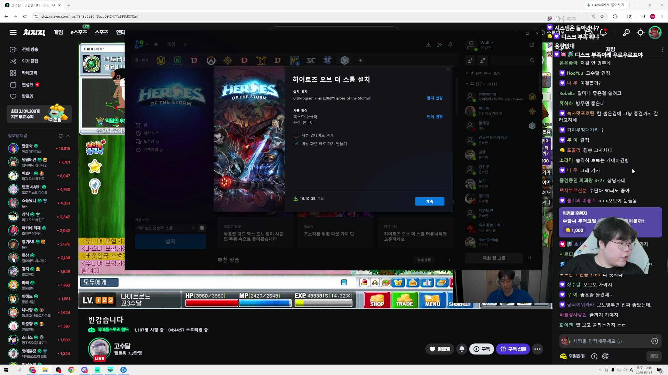Viewport: 668px width, 375px height.
Task: Close the Heroes install dialog
Action: 448,69
